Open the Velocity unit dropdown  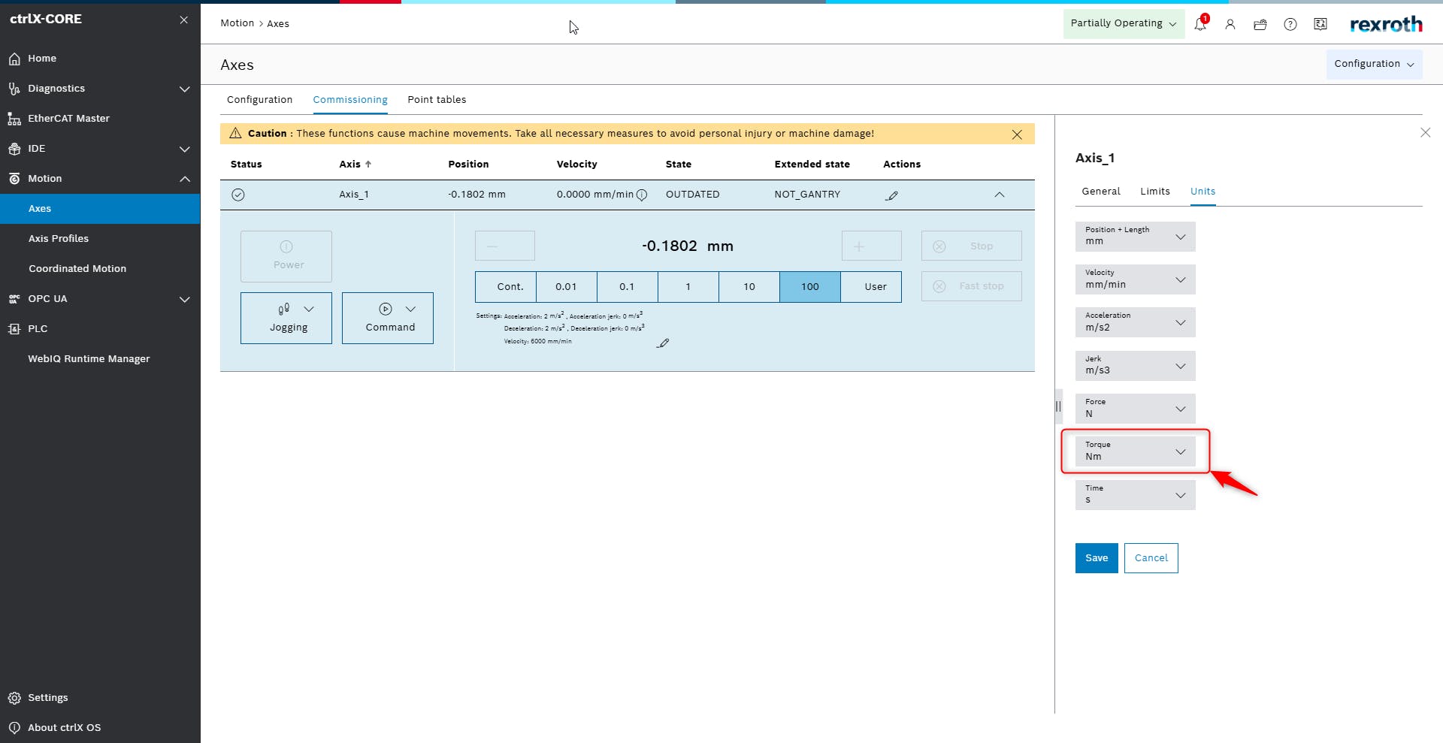pyautogui.click(x=1135, y=279)
